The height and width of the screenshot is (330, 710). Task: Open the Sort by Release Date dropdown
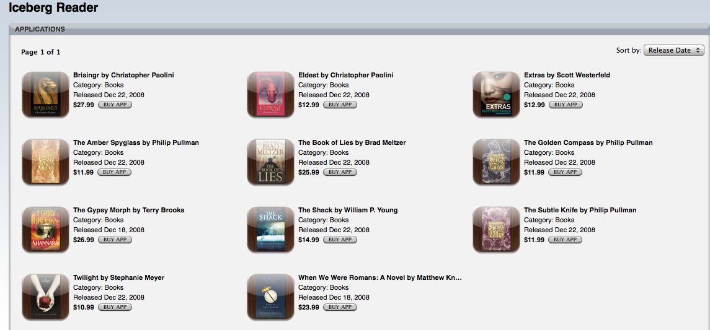674,50
